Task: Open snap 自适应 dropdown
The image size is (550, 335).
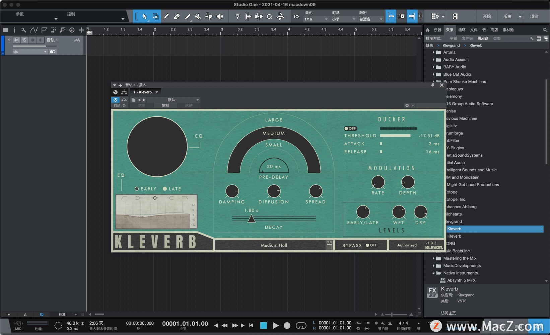Action: click(x=371, y=19)
